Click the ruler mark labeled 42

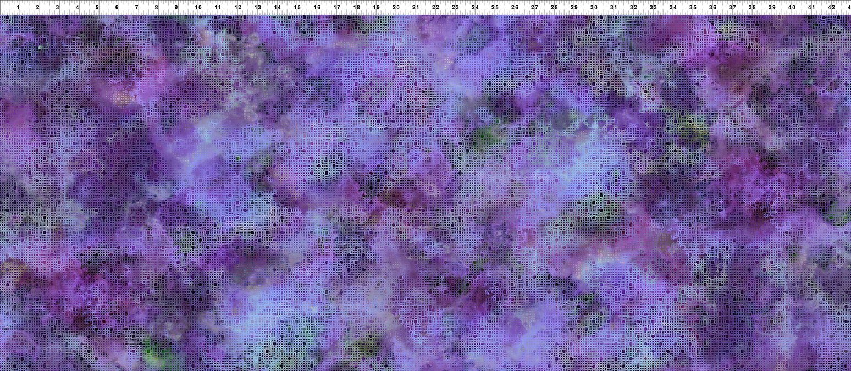(831, 8)
